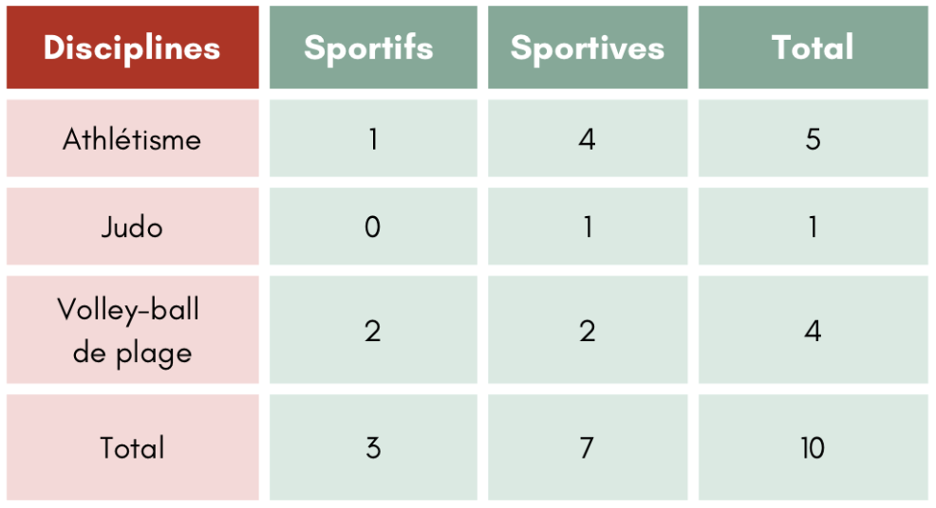Click total Sportives value 7
The height and width of the screenshot is (508, 936).
tap(588, 447)
